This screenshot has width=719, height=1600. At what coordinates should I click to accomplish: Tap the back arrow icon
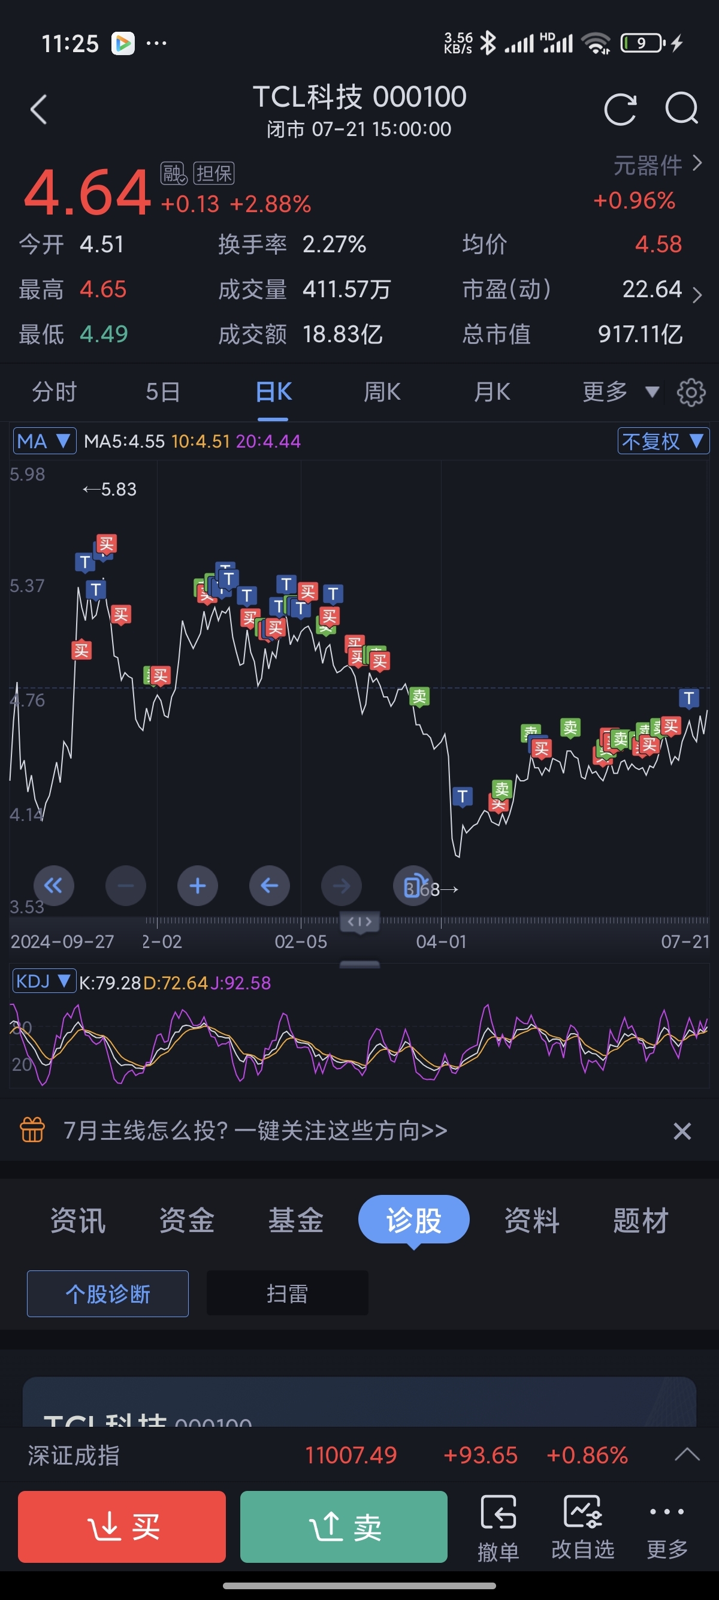(38, 110)
